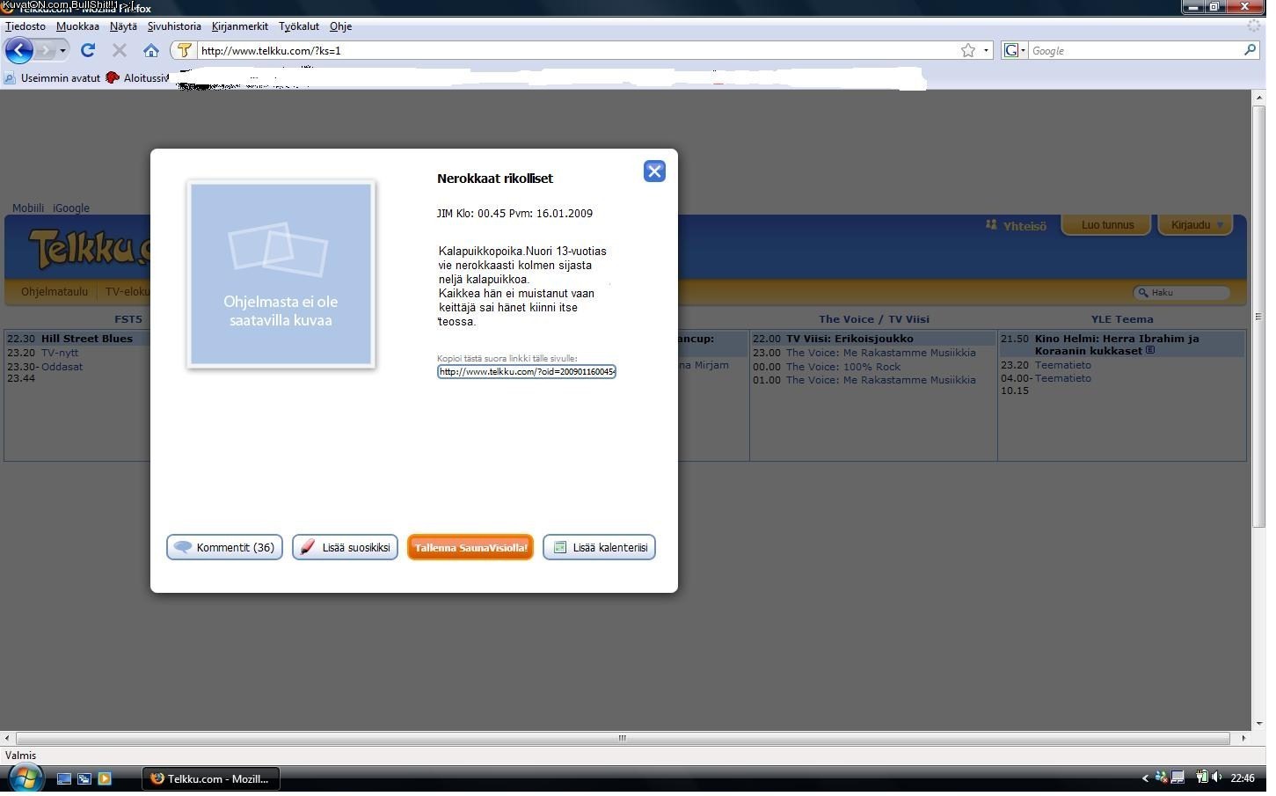Open Me Rakastamme Musiikkia at 01.00

coord(880,380)
